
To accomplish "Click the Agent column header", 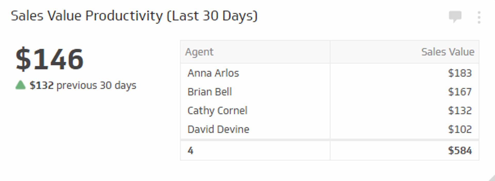I will point(199,52).
